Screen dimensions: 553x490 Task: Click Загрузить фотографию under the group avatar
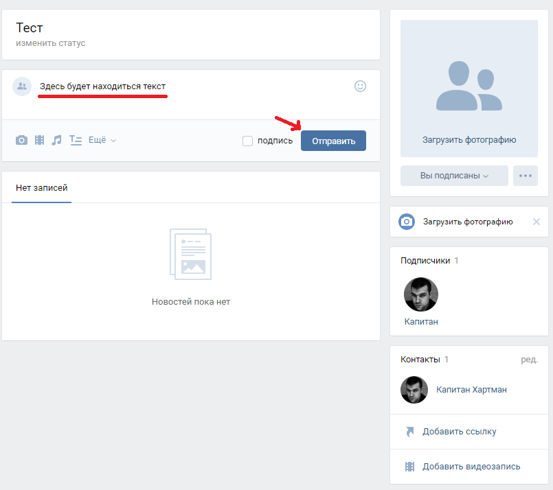coord(469,140)
